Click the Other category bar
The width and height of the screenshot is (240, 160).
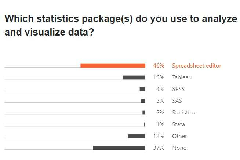coord(137,136)
